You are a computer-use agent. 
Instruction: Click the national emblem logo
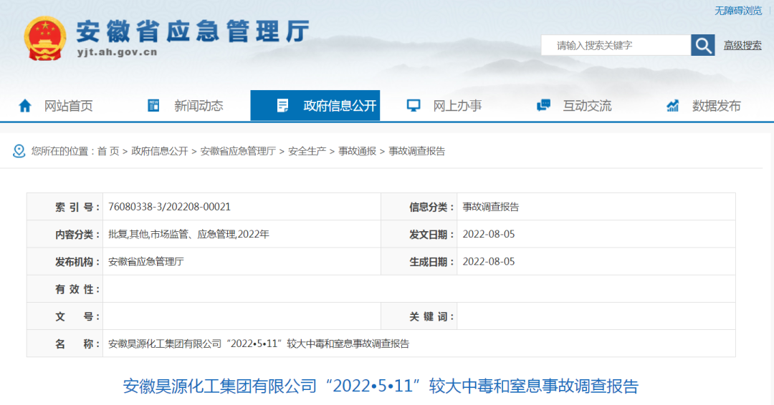(46, 38)
